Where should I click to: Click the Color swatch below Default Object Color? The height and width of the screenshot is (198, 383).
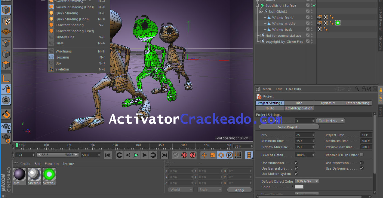click(x=299, y=186)
